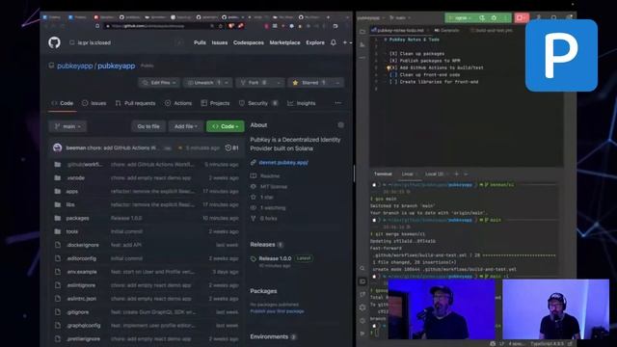Image resolution: width=617 pixels, height=347 pixels.
Task: Open the plus create-new dropdown on GitHub
Action: [x=347, y=42]
